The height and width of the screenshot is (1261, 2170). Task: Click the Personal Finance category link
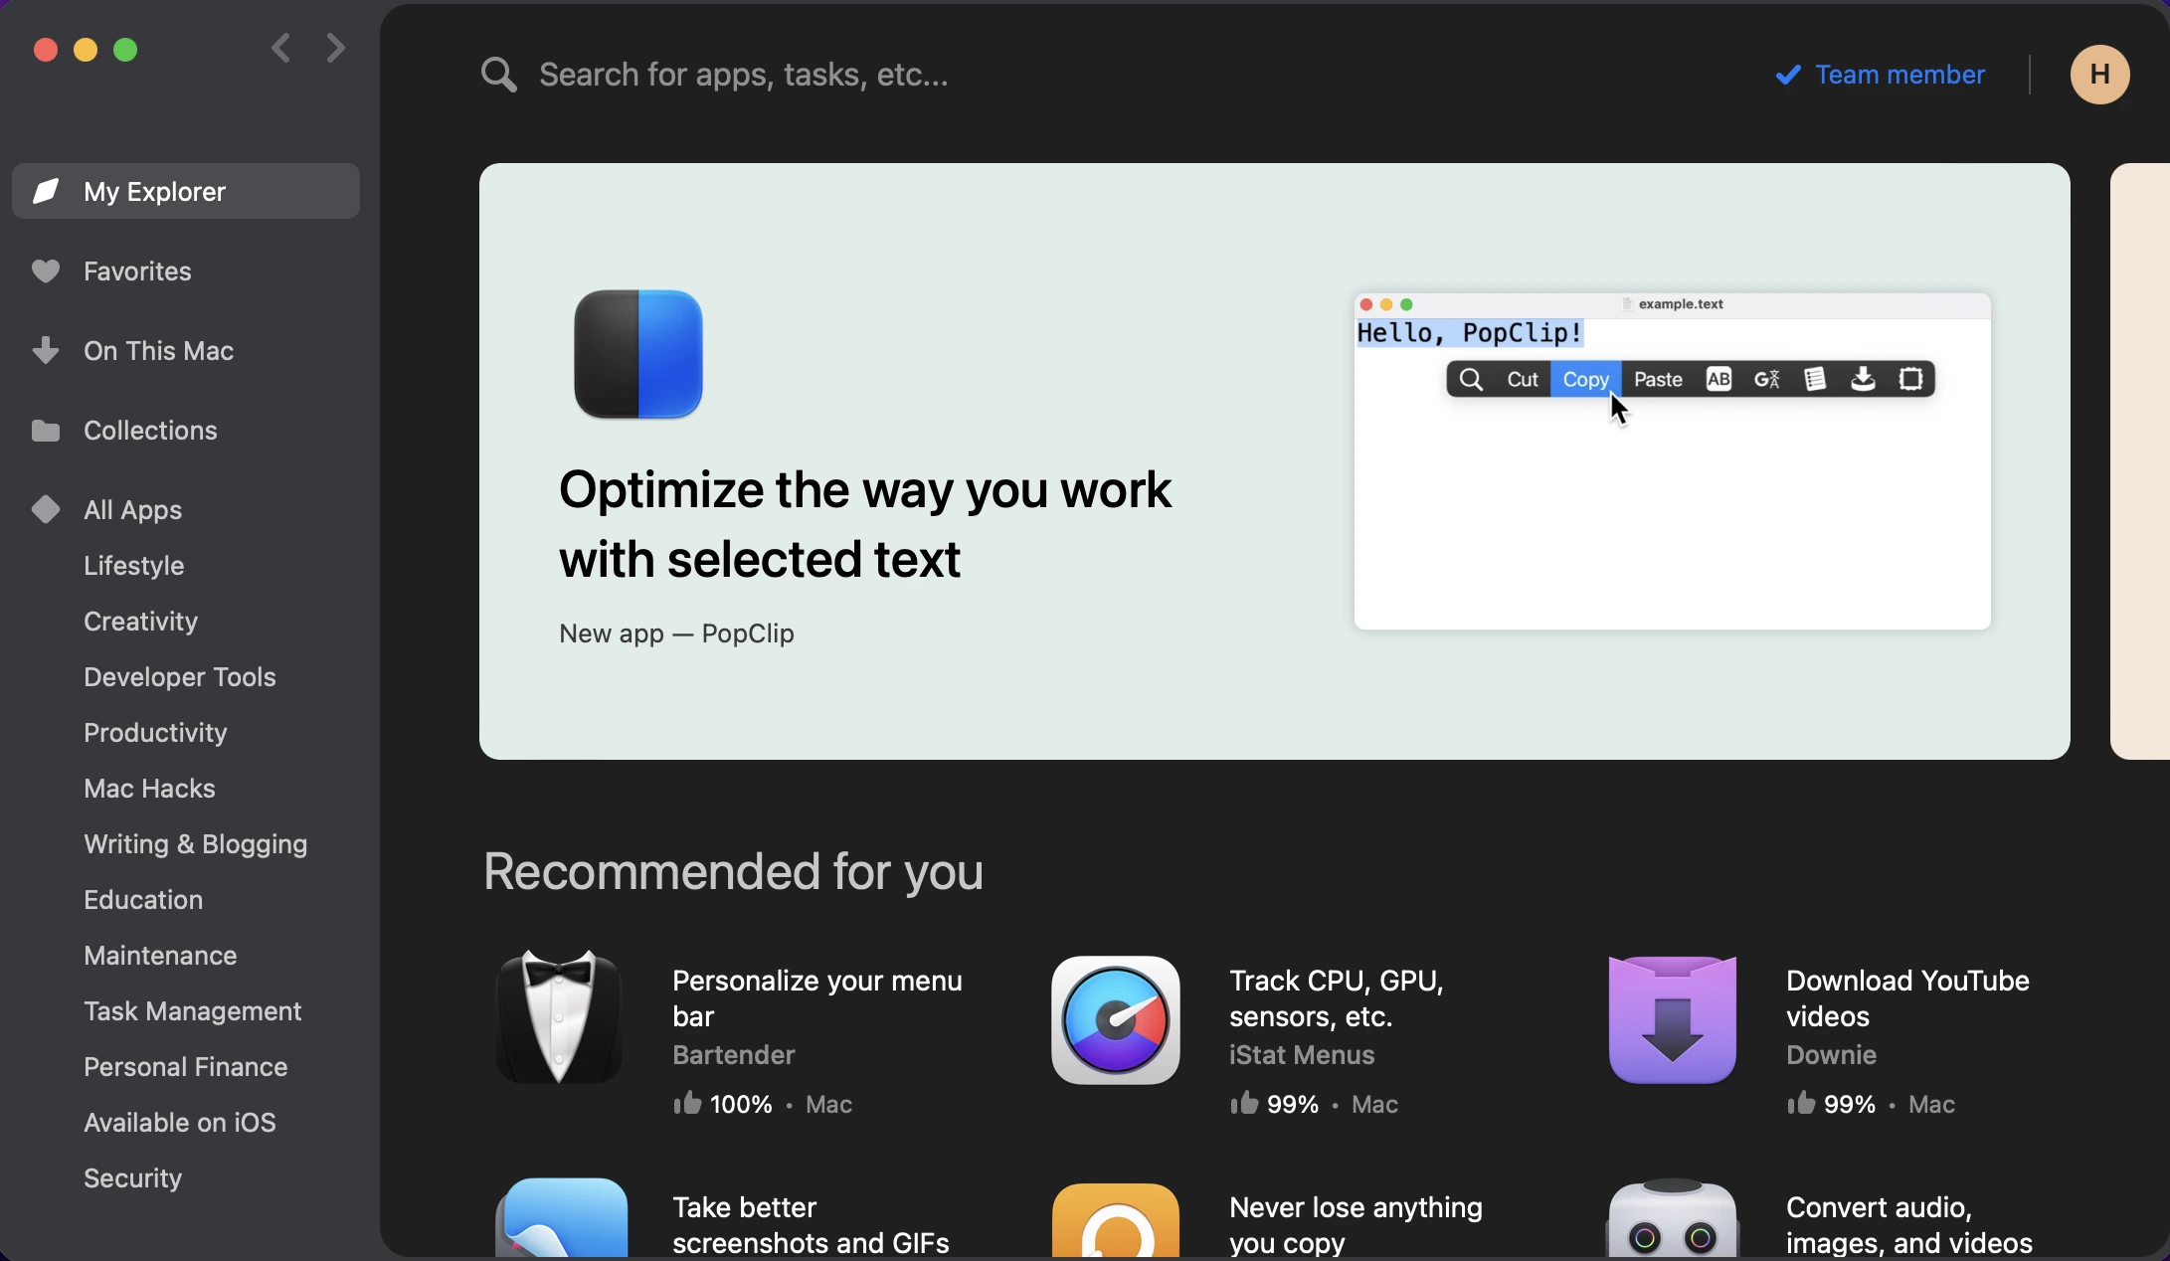click(185, 1066)
